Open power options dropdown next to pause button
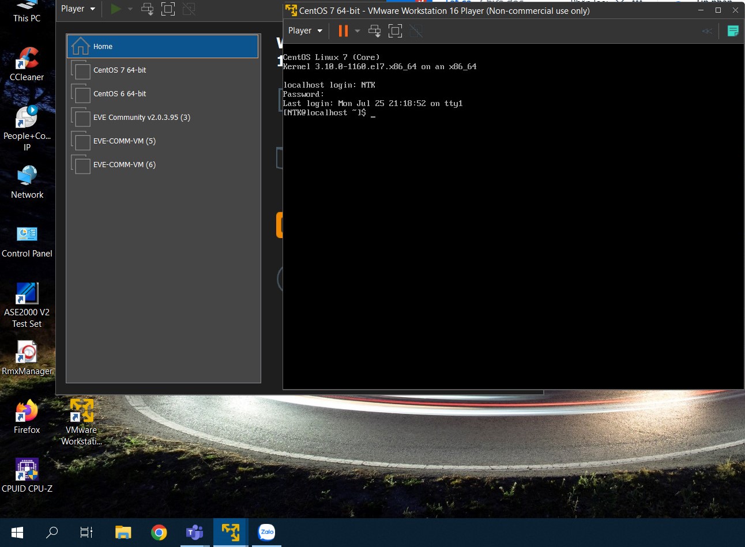 click(358, 31)
